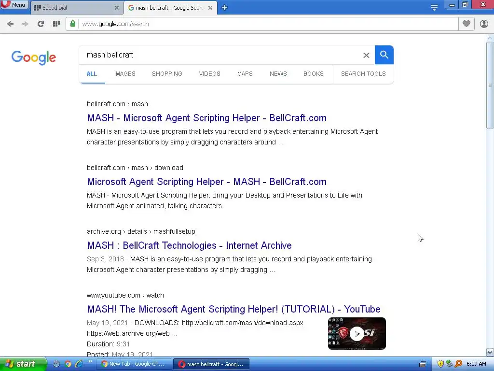494x371 pixels.
Task: Click the green security padlock icon
Action: coord(73,24)
